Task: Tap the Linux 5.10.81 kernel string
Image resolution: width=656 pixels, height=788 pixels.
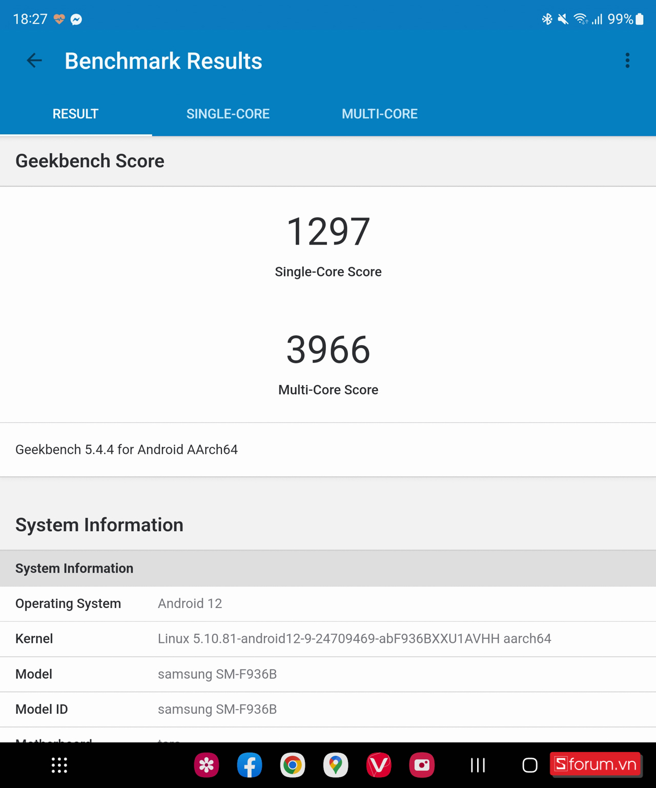Action: 355,639
